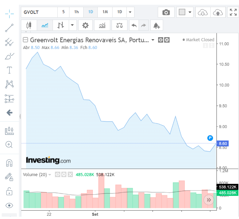Take a chart snapshot with camera icon
The image size is (239, 219).
166,12
